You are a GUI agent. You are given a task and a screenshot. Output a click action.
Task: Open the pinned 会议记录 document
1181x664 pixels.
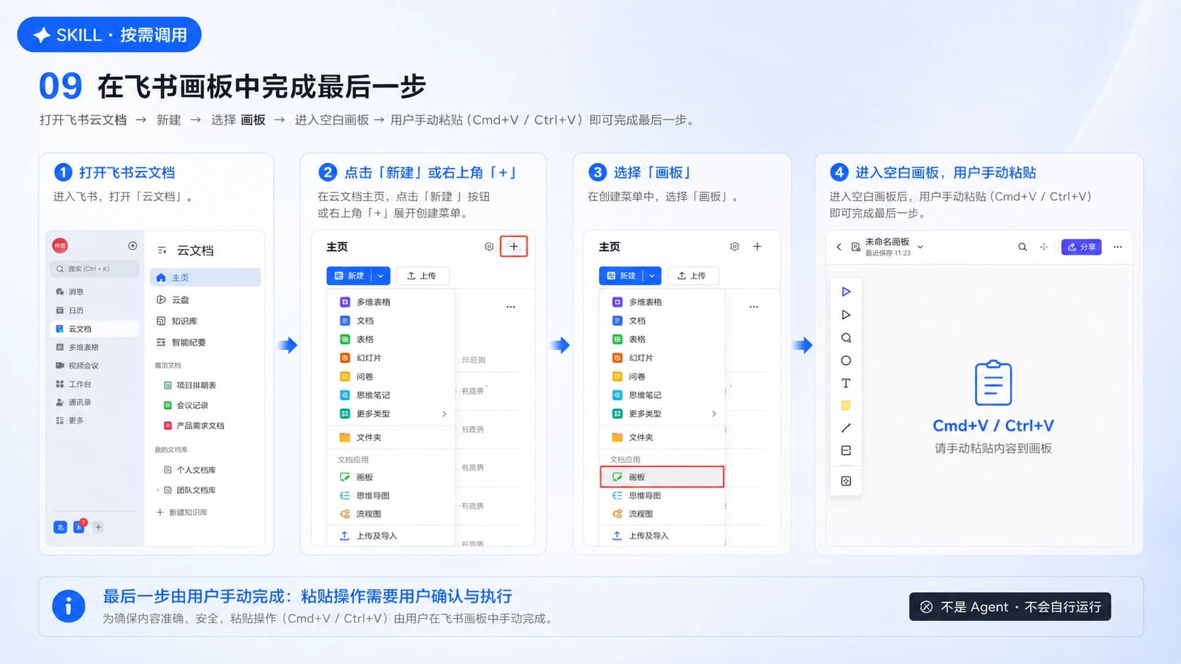186,406
